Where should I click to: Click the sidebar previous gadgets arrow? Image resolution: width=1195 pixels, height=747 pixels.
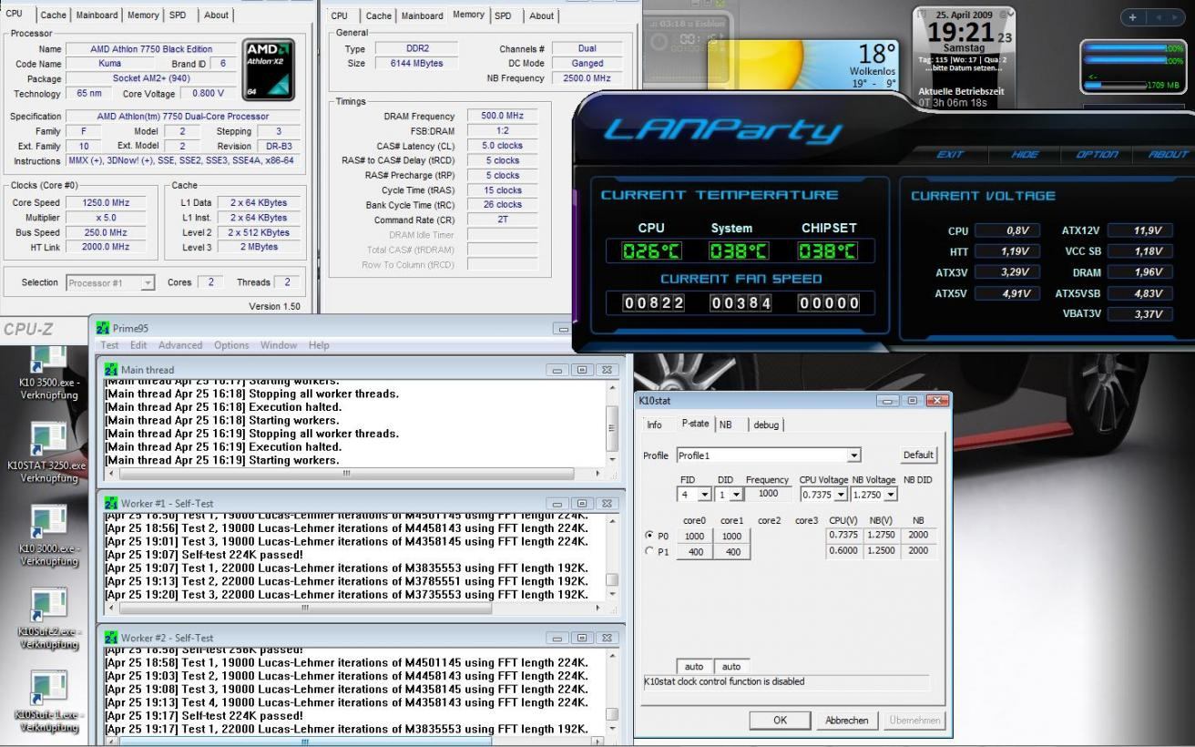point(1157,17)
